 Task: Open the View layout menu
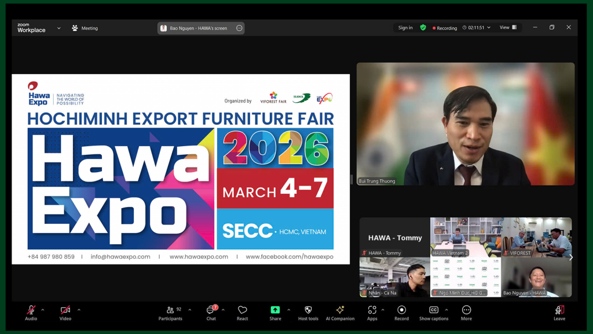click(x=508, y=27)
